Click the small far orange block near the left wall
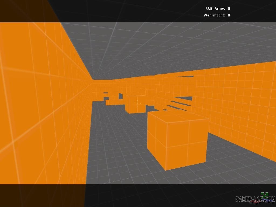Screen dimensions: 276x207 tap(114, 102)
